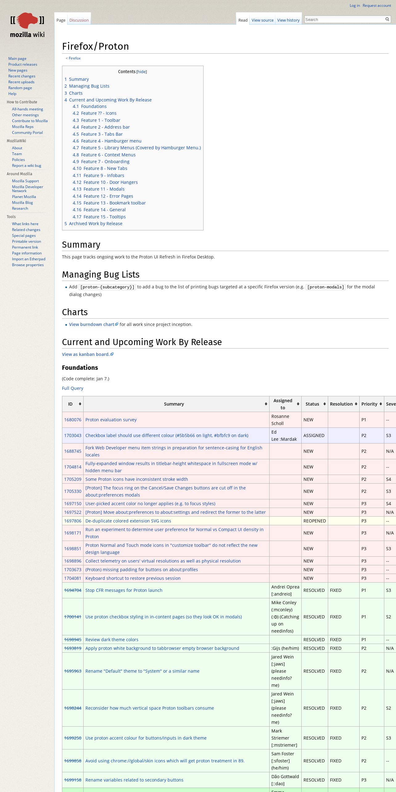The width and height of the screenshot is (396, 792).
Task: Open De-duplicate colored extension SVG icons
Action: [128, 521]
